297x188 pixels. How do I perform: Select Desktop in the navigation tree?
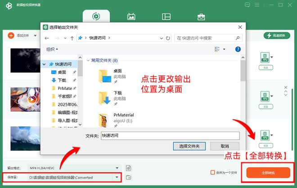coord(62,72)
